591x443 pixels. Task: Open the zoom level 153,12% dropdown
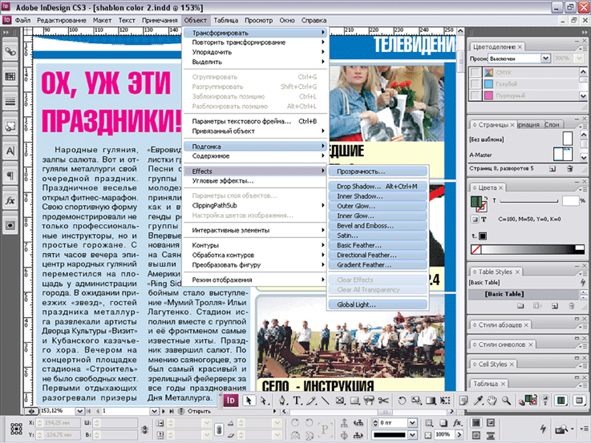point(79,411)
